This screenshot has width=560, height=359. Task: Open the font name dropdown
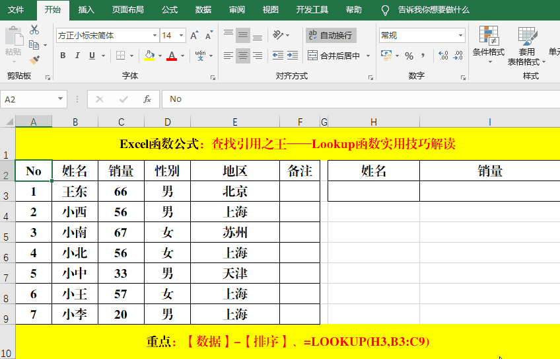[x=155, y=36]
